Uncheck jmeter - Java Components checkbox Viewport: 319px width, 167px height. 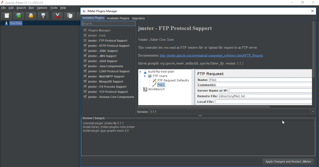pos(85,66)
